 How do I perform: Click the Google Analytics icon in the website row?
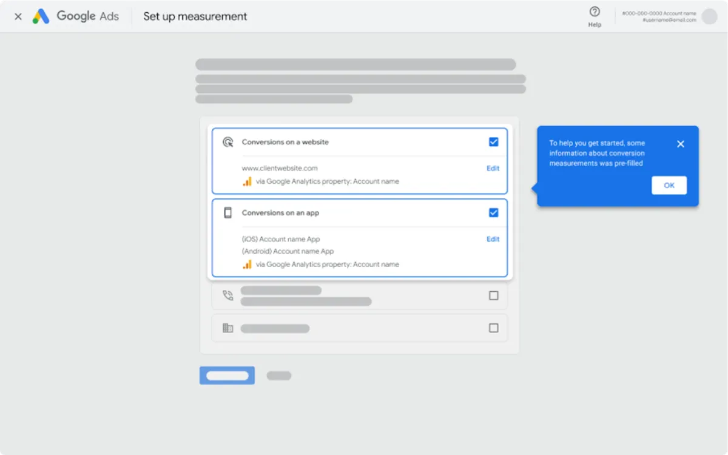(247, 181)
